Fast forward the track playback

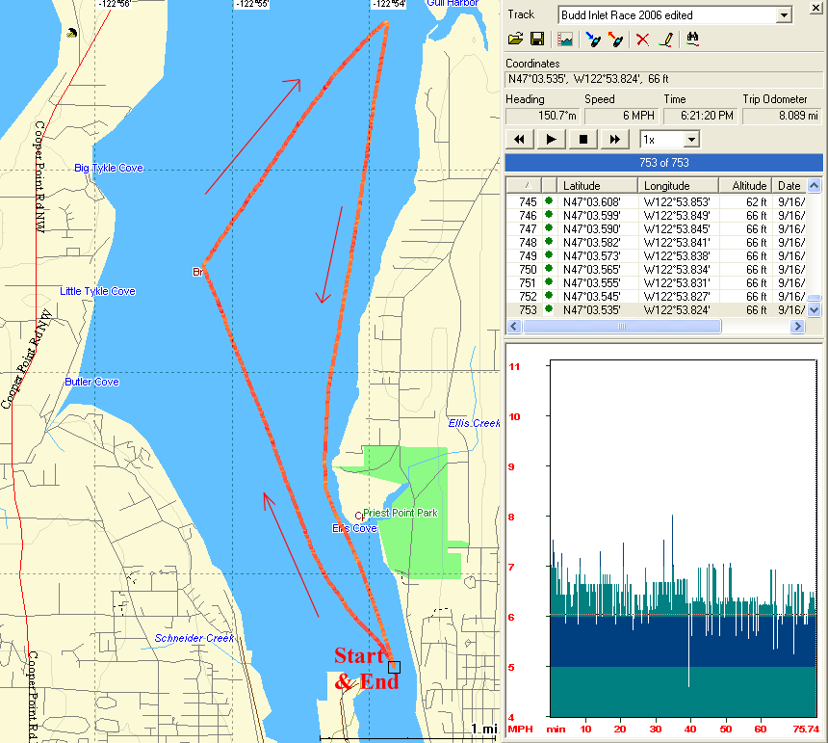[614, 140]
